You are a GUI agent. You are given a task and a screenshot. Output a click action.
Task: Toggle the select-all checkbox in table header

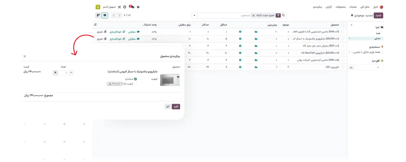coord(343,24)
